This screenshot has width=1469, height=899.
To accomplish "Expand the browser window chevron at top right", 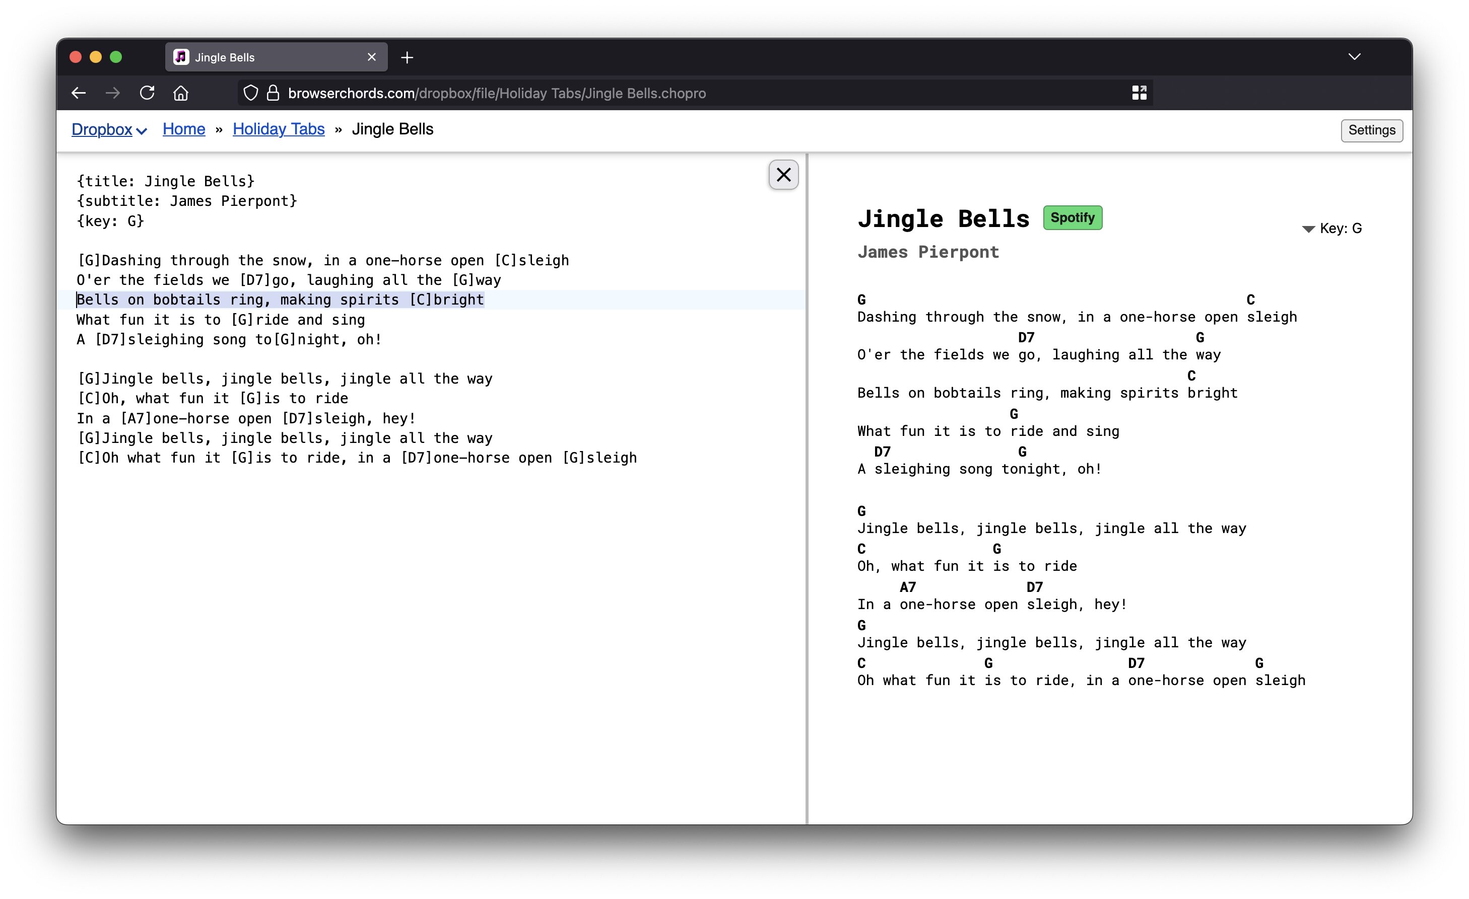I will [x=1355, y=56].
